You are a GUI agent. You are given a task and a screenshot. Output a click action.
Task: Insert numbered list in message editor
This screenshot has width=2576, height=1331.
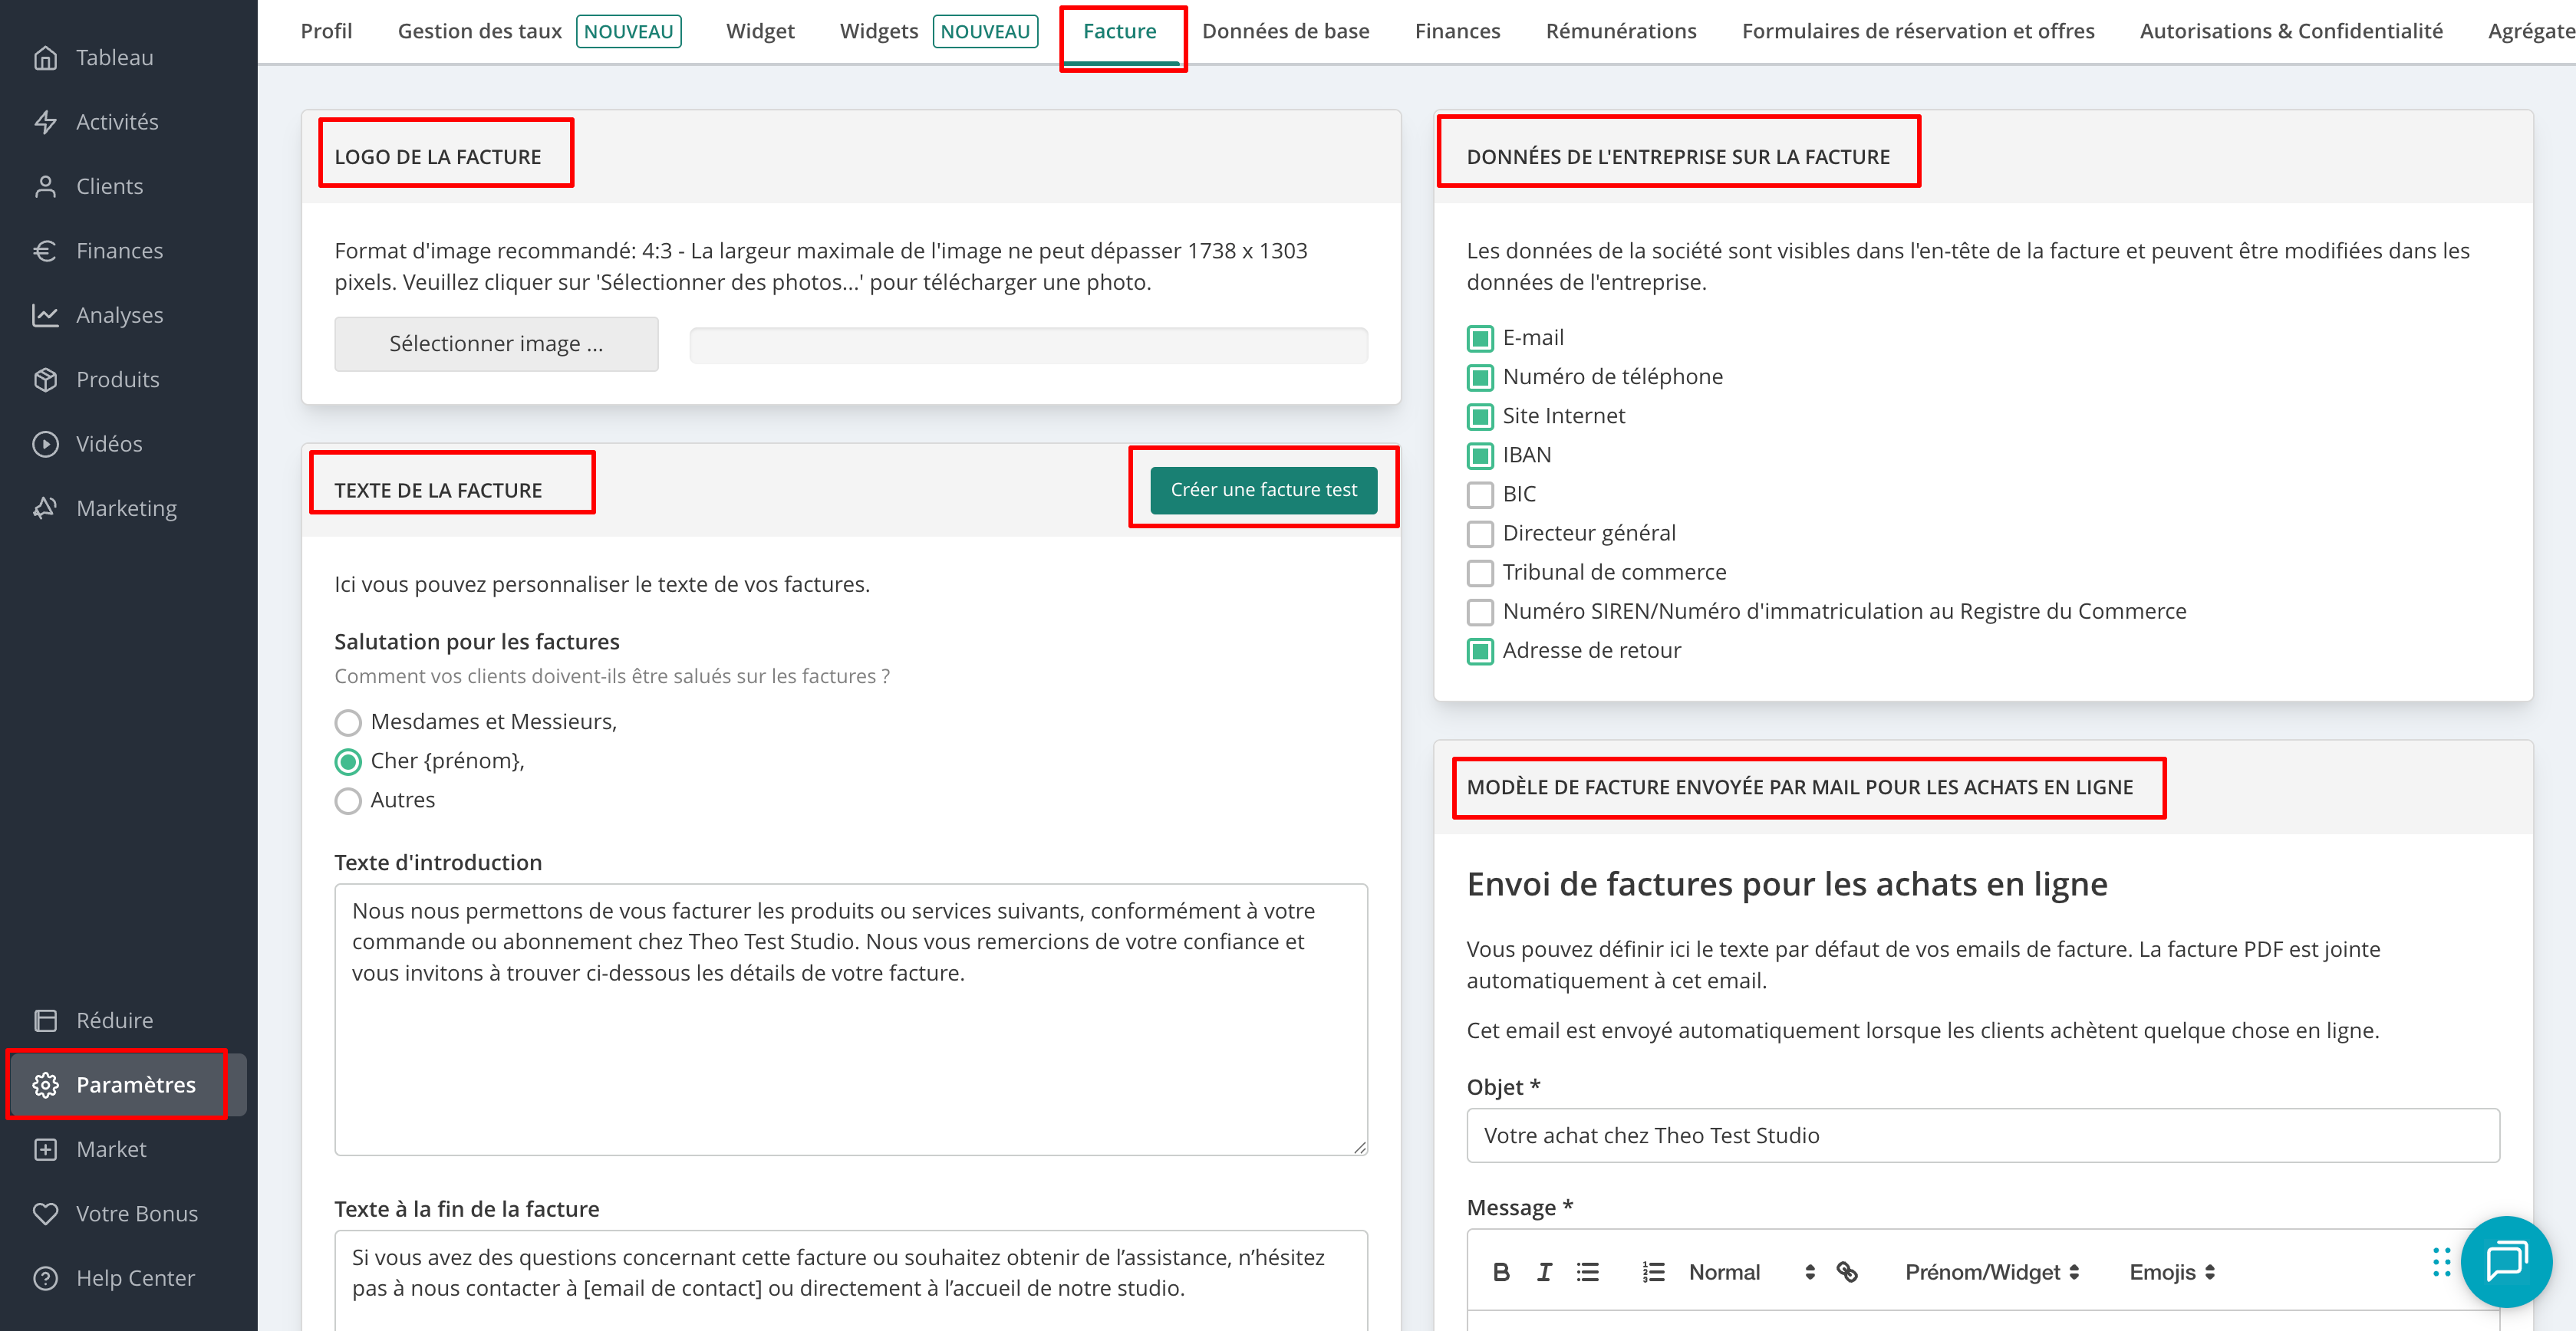tap(1653, 1272)
